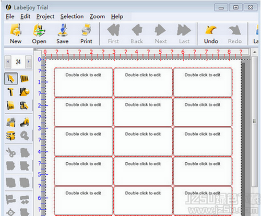Viewport: 261px width, 216px height.
Task: Select the second-row left label
Action: (x=84, y=112)
